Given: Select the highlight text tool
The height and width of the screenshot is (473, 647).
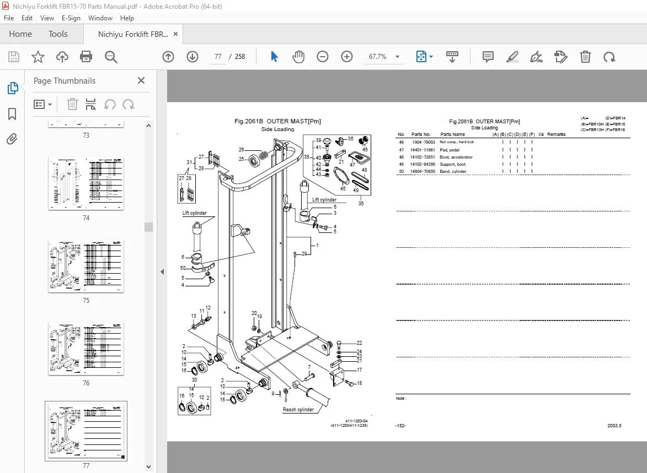Looking at the screenshot, I should [x=512, y=57].
